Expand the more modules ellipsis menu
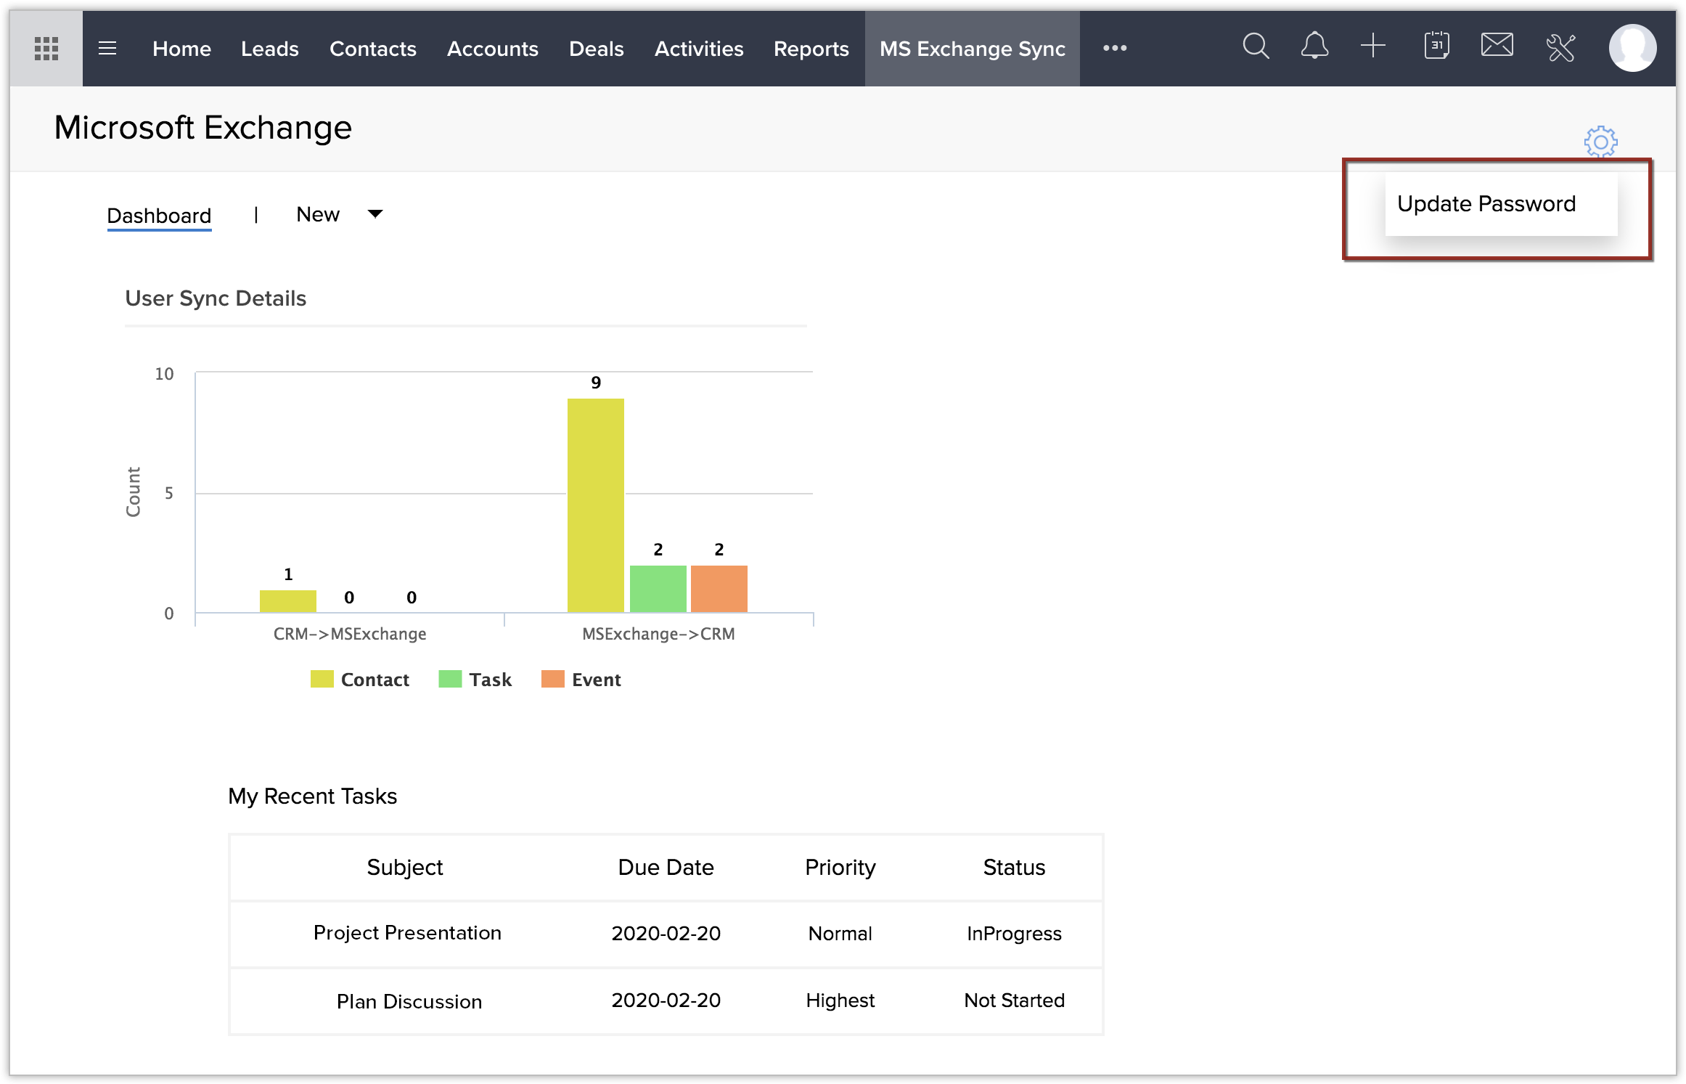The width and height of the screenshot is (1686, 1084). (x=1115, y=49)
